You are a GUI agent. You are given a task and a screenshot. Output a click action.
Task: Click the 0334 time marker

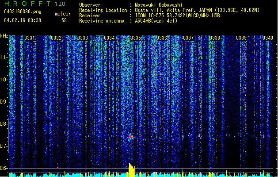[x=109, y=38]
